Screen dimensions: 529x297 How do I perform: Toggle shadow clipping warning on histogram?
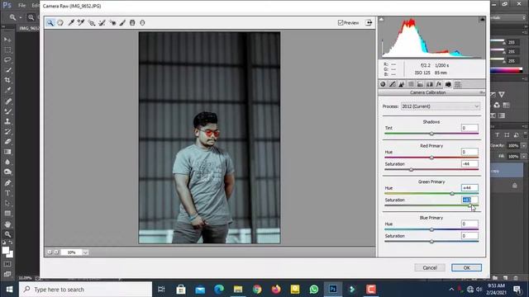(381, 20)
